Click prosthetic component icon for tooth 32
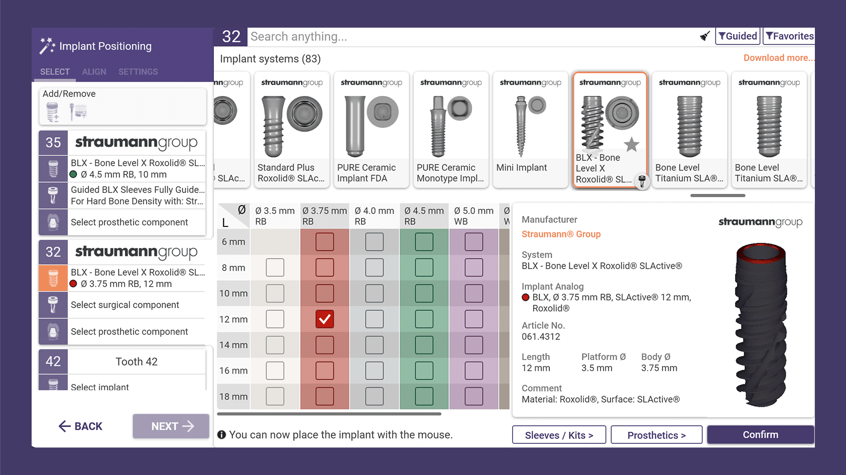 (53, 331)
